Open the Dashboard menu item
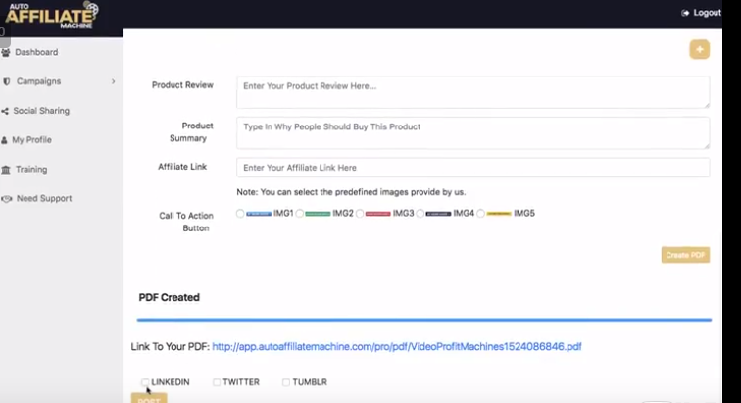This screenshot has height=403, width=741. pyautogui.click(x=36, y=52)
